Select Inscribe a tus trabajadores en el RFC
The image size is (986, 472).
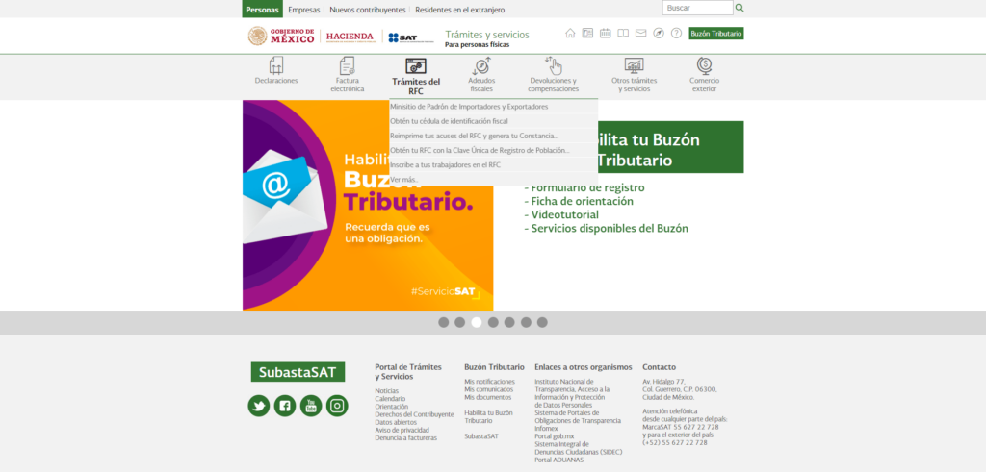tap(494, 164)
